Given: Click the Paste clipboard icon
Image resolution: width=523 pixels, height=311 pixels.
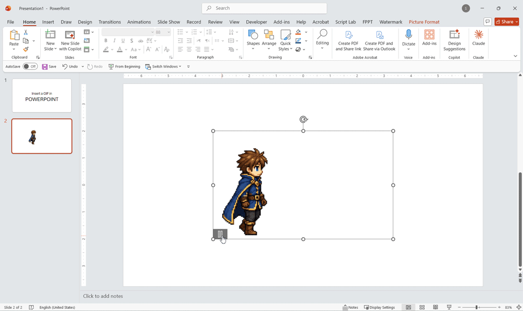Looking at the screenshot, I should click(x=14, y=35).
